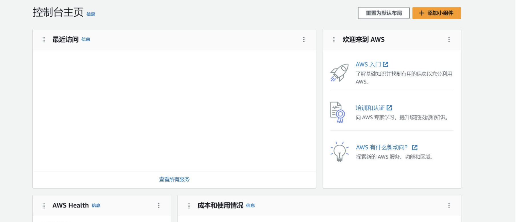516x222 pixels.
Task: Click the AWS Health widget title
Action: pos(70,205)
